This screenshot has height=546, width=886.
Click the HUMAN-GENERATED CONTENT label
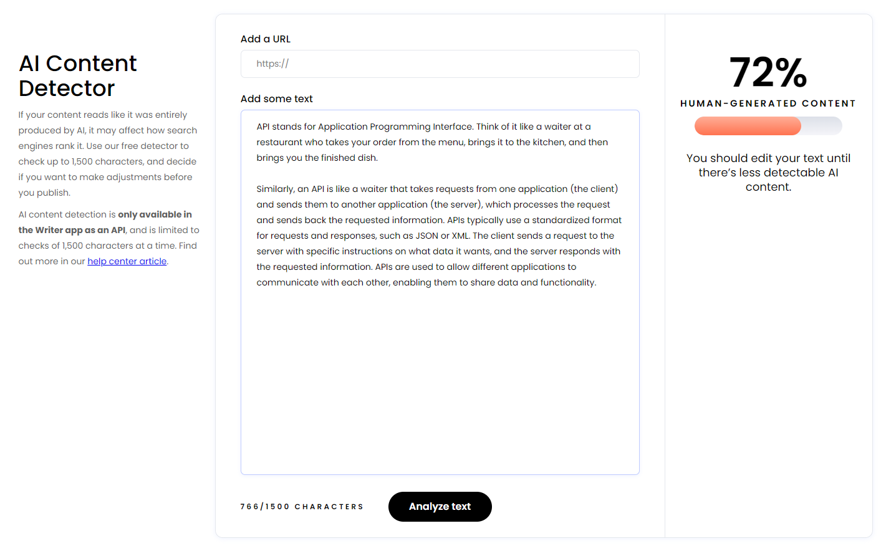768,103
